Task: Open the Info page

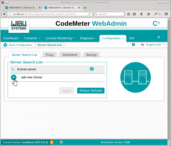Action: click(132, 38)
